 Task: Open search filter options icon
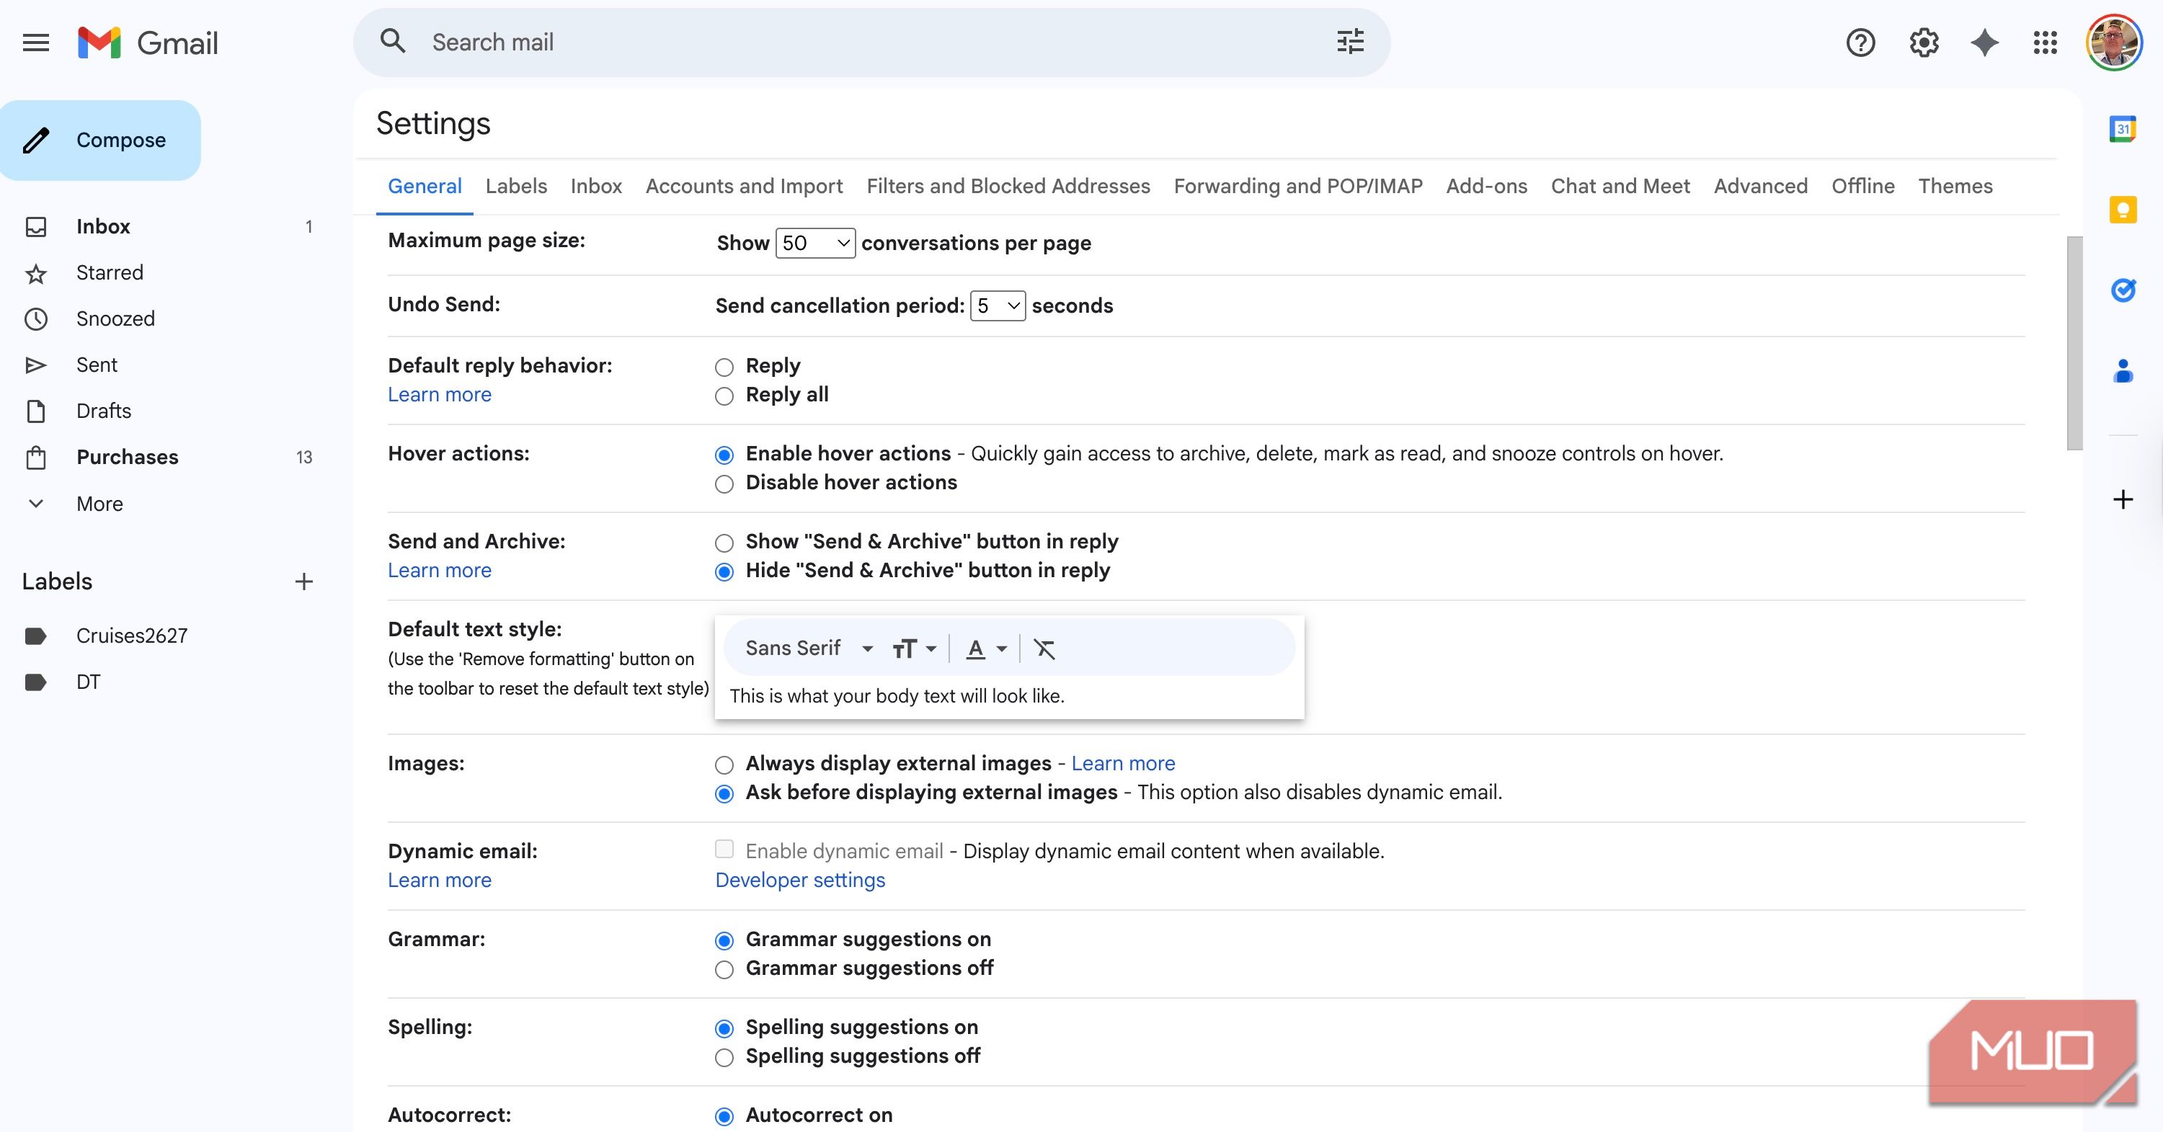pos(1350,42)
